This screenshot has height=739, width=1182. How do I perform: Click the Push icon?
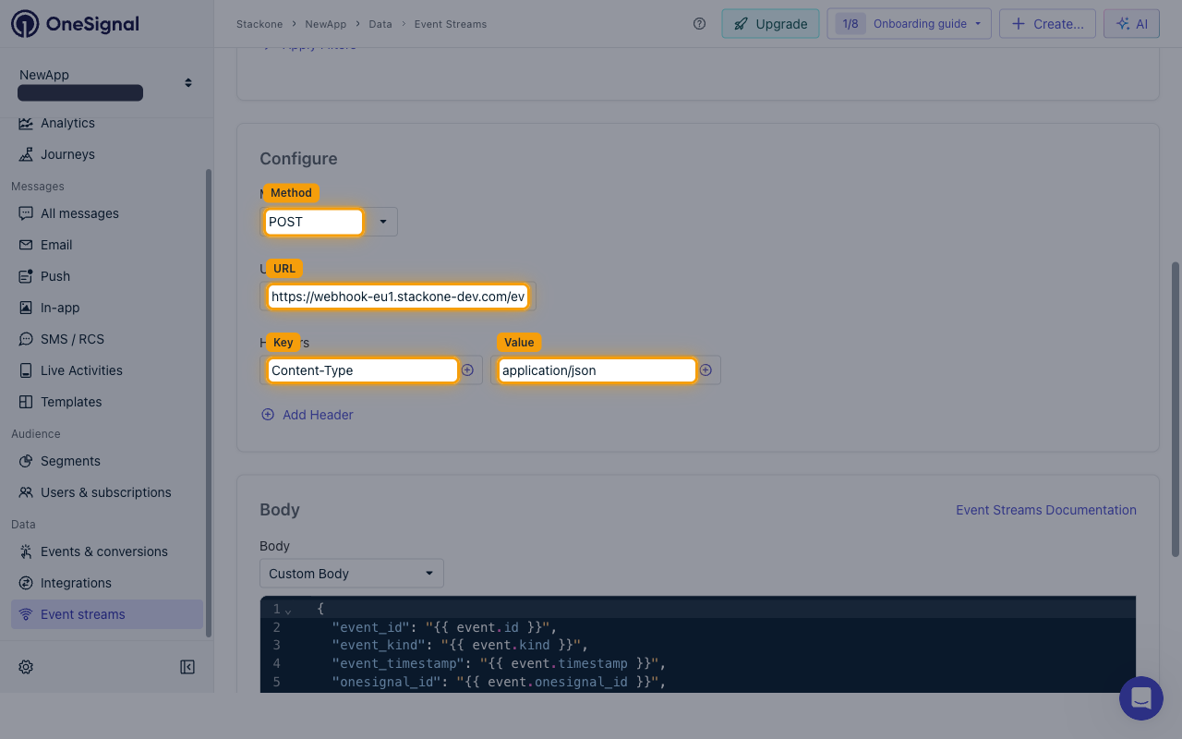(26, 276)
